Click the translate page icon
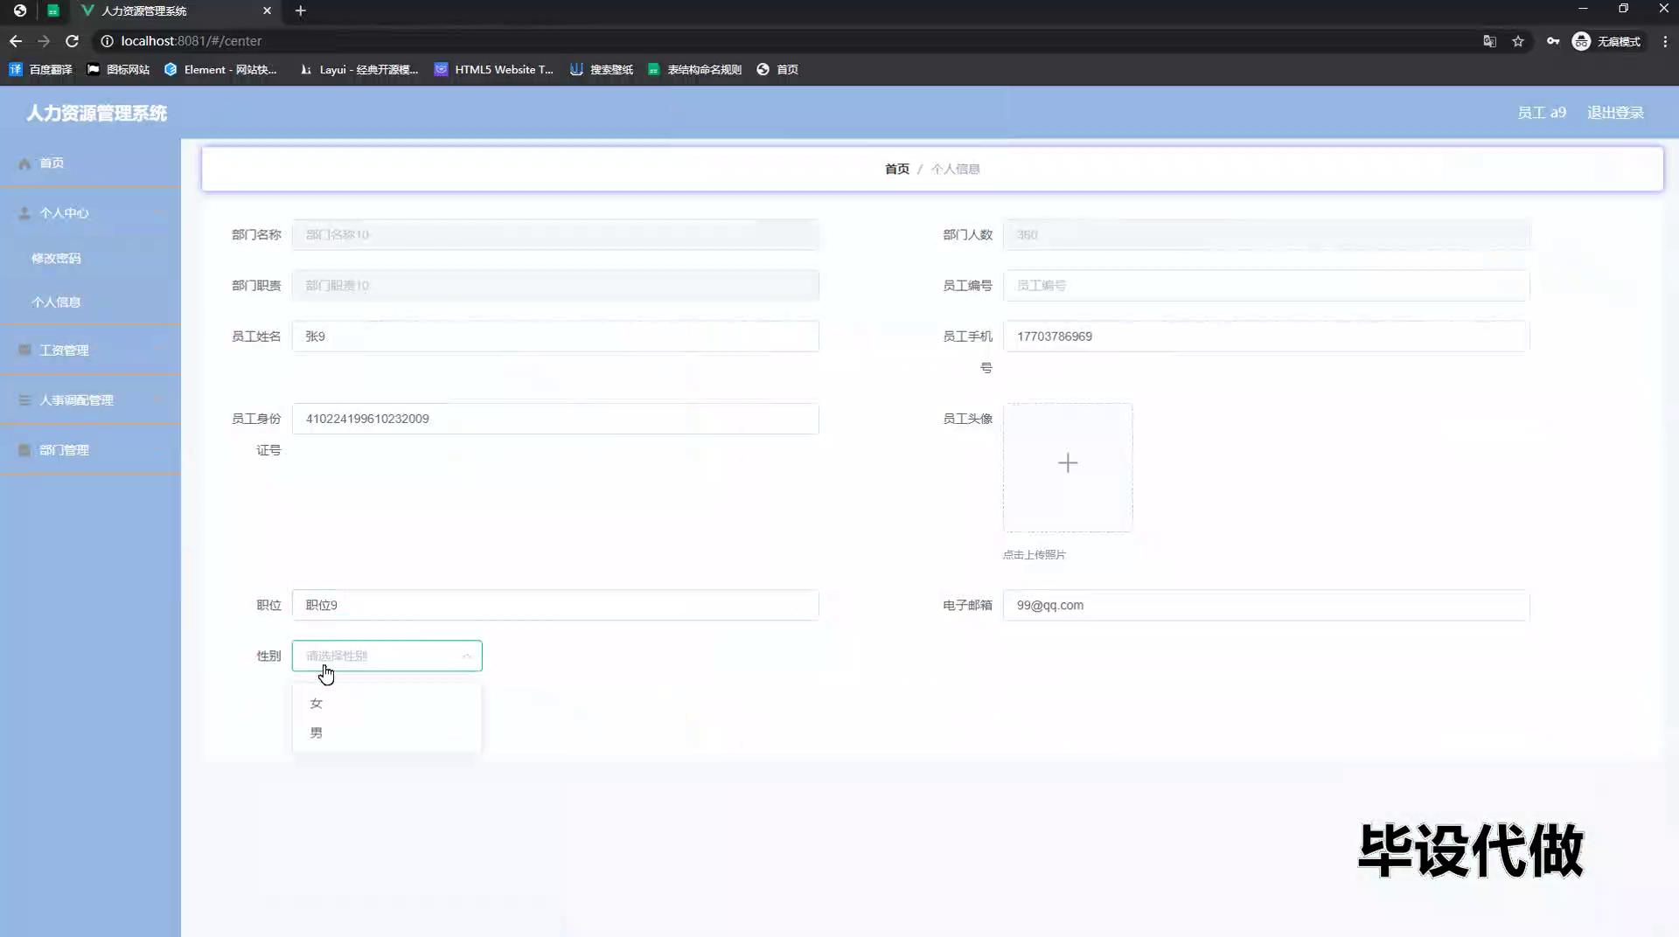This screenshot has height=937, width=1679. coord(1489,41)
